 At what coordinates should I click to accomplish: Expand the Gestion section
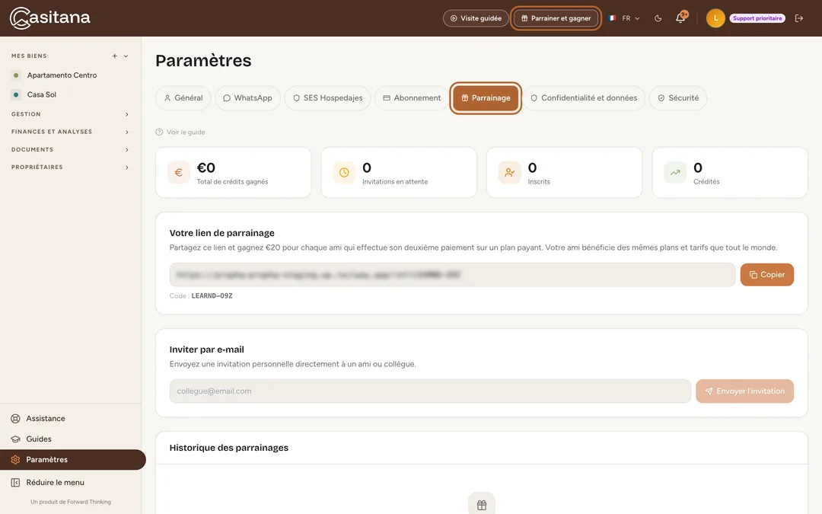pos(127,114)
